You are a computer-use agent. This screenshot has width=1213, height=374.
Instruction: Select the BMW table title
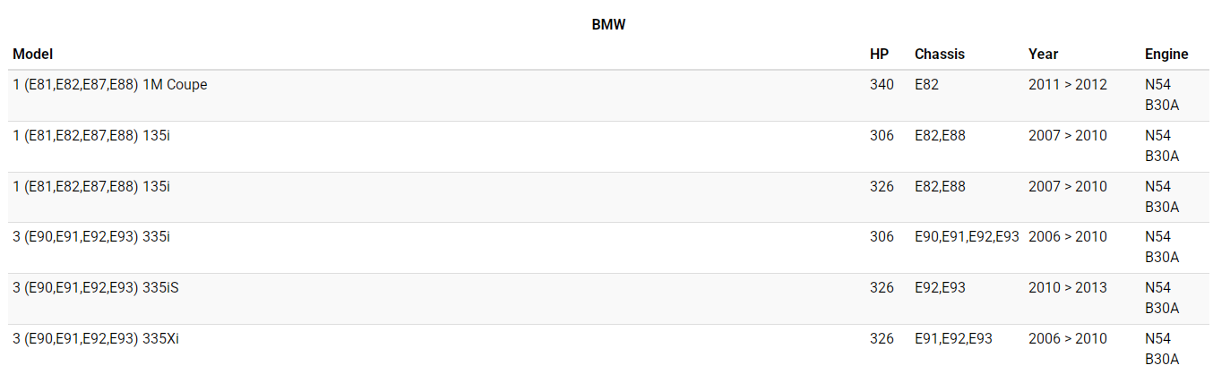[x=608, y=25]
